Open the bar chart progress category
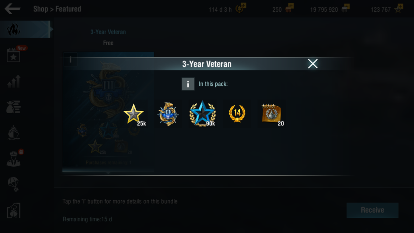414x233 pixels. pos(14,81)
